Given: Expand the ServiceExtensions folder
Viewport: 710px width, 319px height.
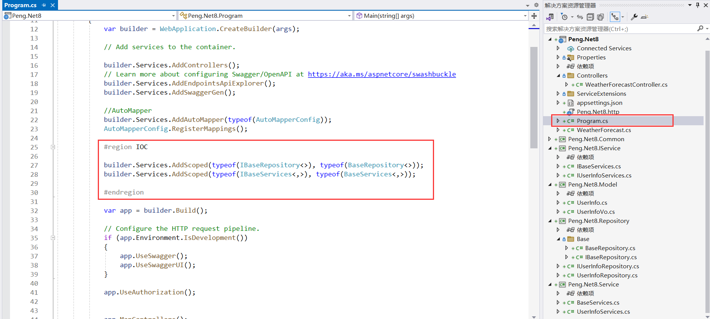Looking at the screenshot, I should [558, 94].
